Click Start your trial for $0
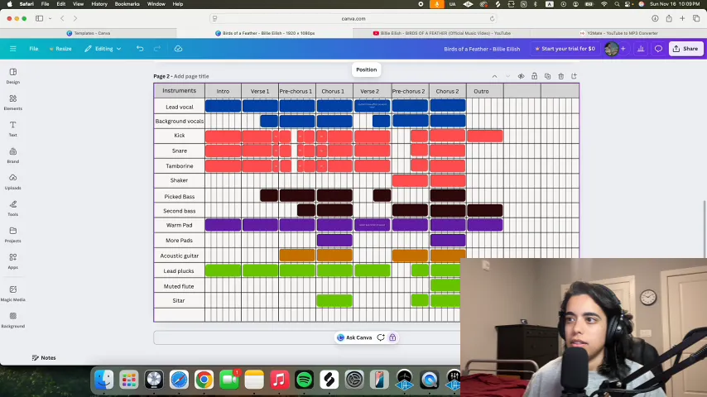The height and width of the screenshot is (397, 707). [x=565, y=49]
